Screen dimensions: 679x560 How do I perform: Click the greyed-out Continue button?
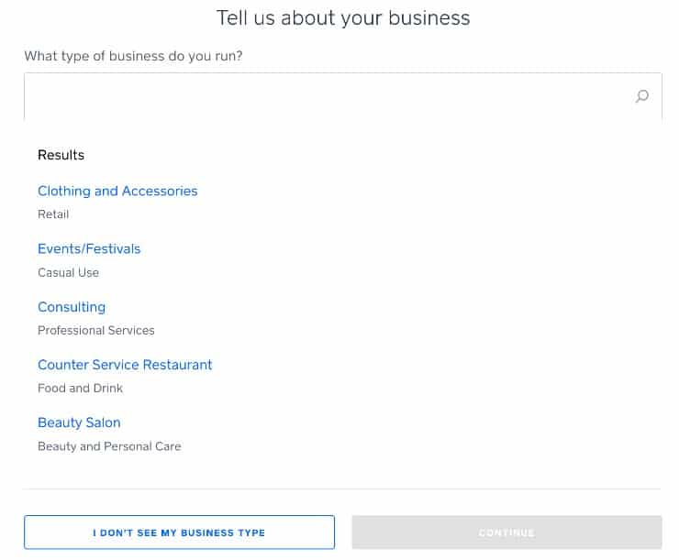[x=506, y=533]
